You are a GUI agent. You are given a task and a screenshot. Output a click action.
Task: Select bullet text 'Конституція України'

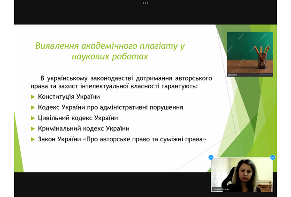pos(69,97)
